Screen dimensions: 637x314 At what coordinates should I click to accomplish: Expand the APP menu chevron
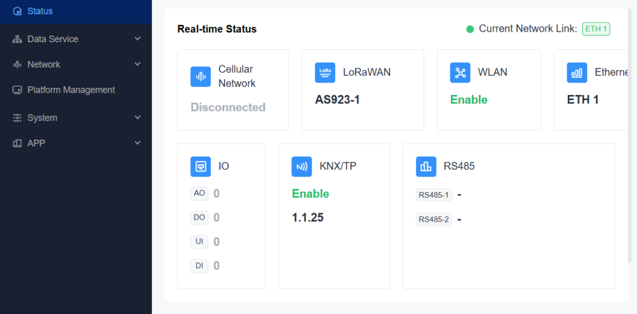click(x=137, y=143)
